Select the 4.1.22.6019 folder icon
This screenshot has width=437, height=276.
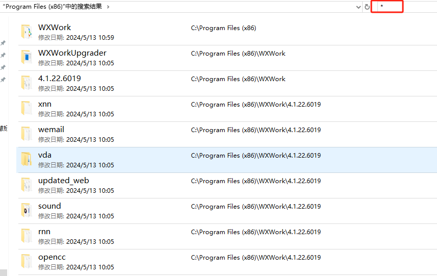coord(26,83)
